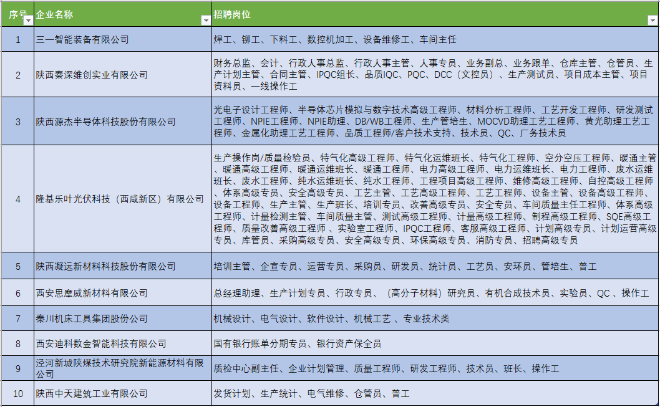The height and width of the screenshot is (407, 660).
Task: Select the 西安迪科数金智能科技有限公司 cell
Action: pos(123,343)
